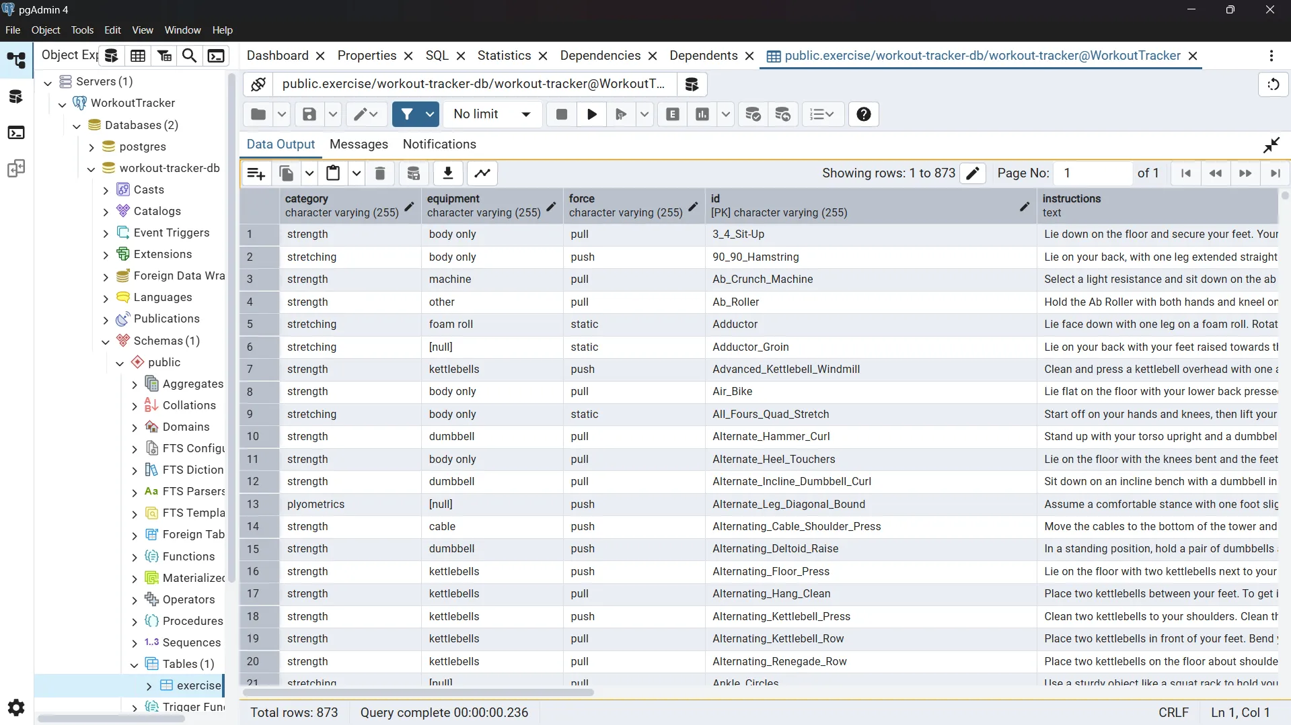The width and height of the screenshot is (1291, 725).
Task: Click the Explain icon labeled E
Action: [673, 114]
